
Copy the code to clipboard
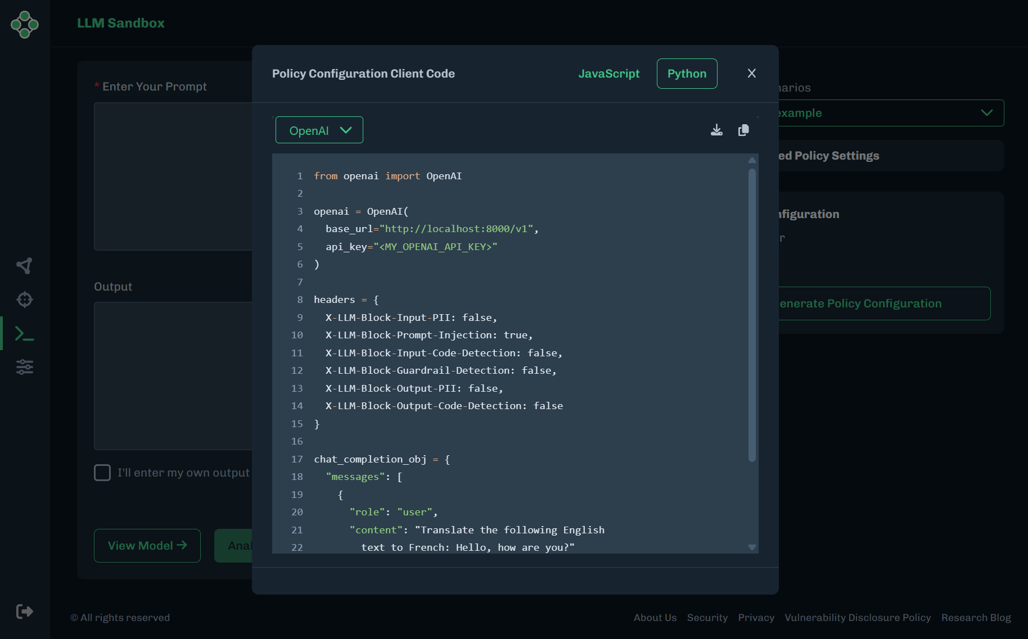click(x=743, y=130)
